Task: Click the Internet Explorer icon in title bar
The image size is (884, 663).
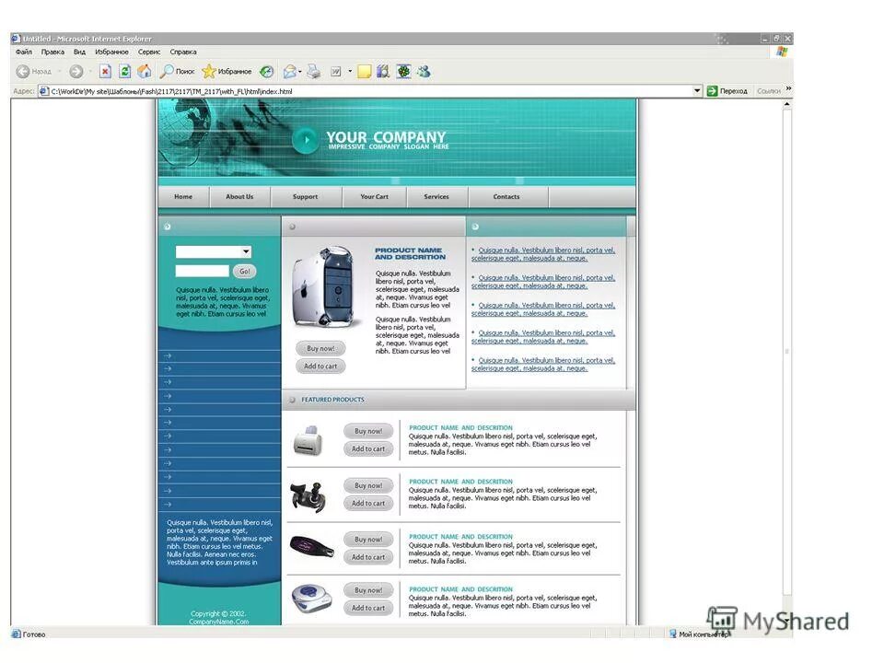Action: click(16, 39)
